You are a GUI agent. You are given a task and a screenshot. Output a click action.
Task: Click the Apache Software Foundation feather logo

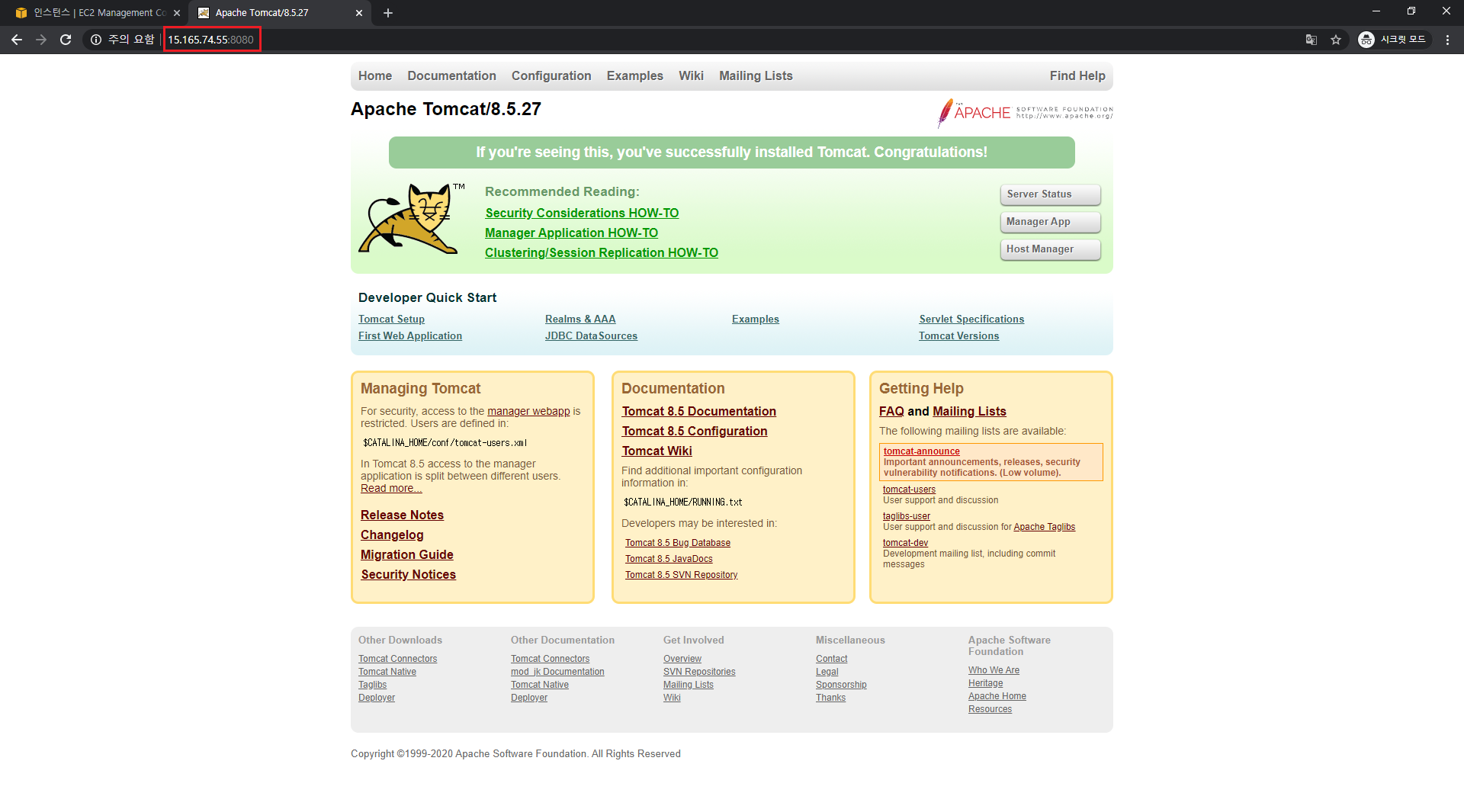click(x=1025, y=113)
